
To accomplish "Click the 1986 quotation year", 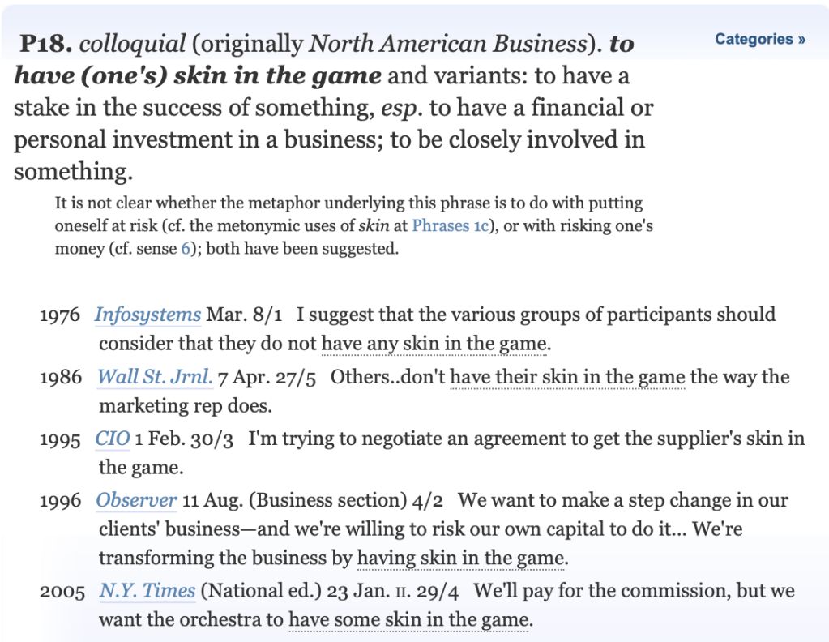I will pyautogui.click(x=61, y=378).
